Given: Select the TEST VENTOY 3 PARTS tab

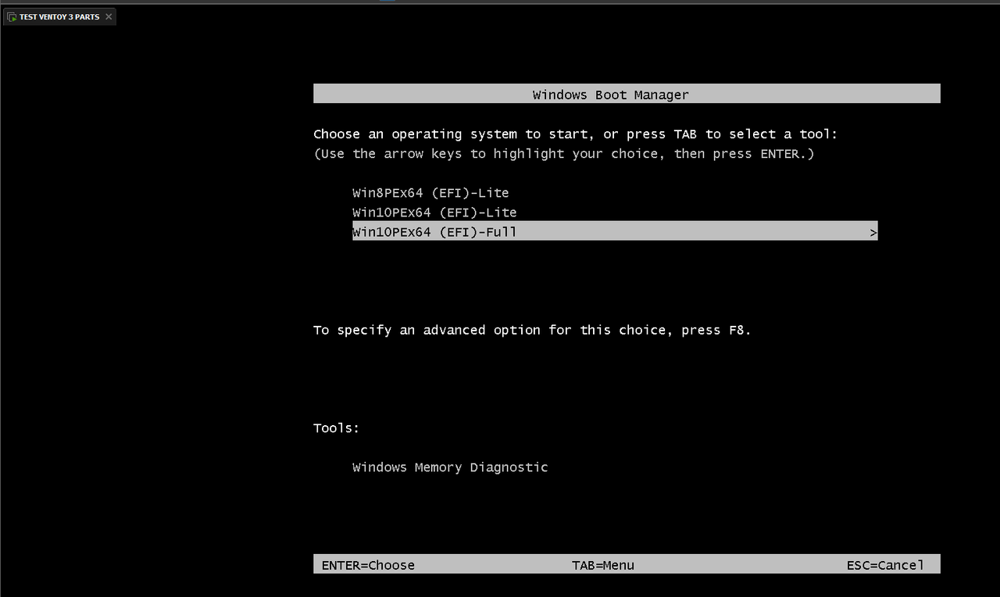Looking at the screenshot, I should point(59,16).
